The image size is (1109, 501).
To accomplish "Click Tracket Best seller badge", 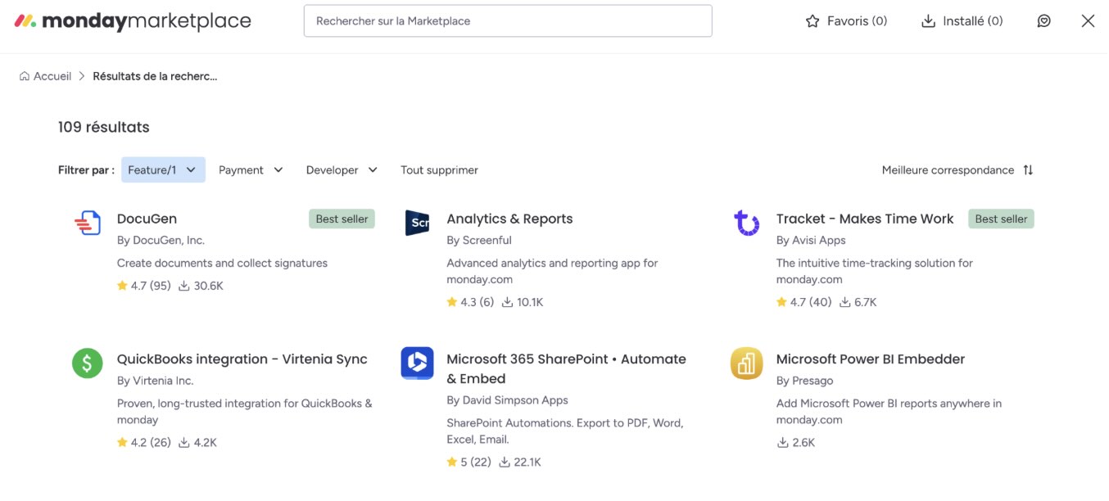I will 1001,219.
